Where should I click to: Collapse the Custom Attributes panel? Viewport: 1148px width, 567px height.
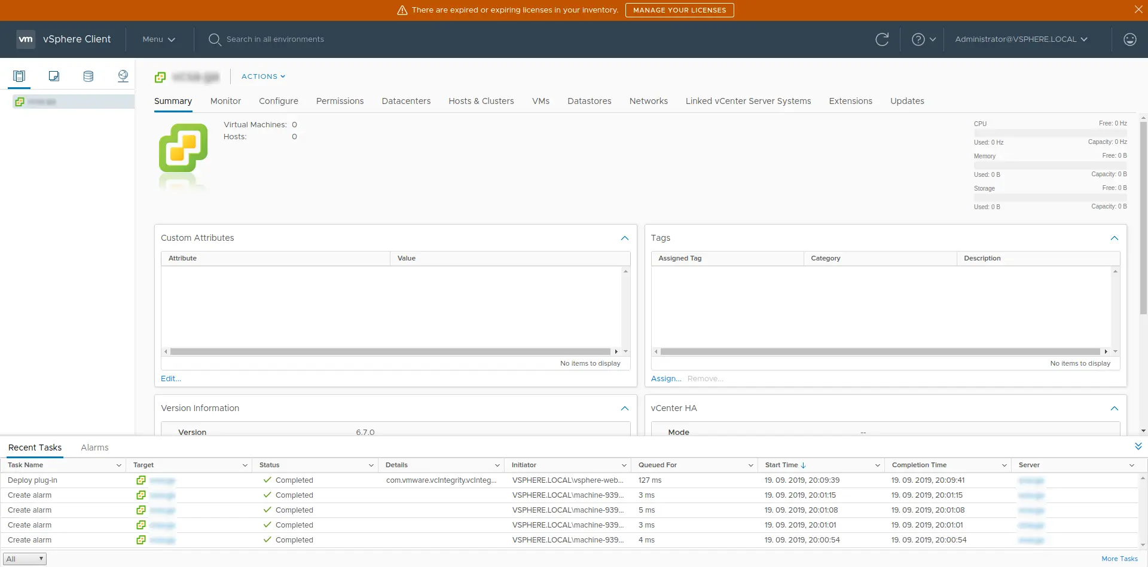pos(625,238)
